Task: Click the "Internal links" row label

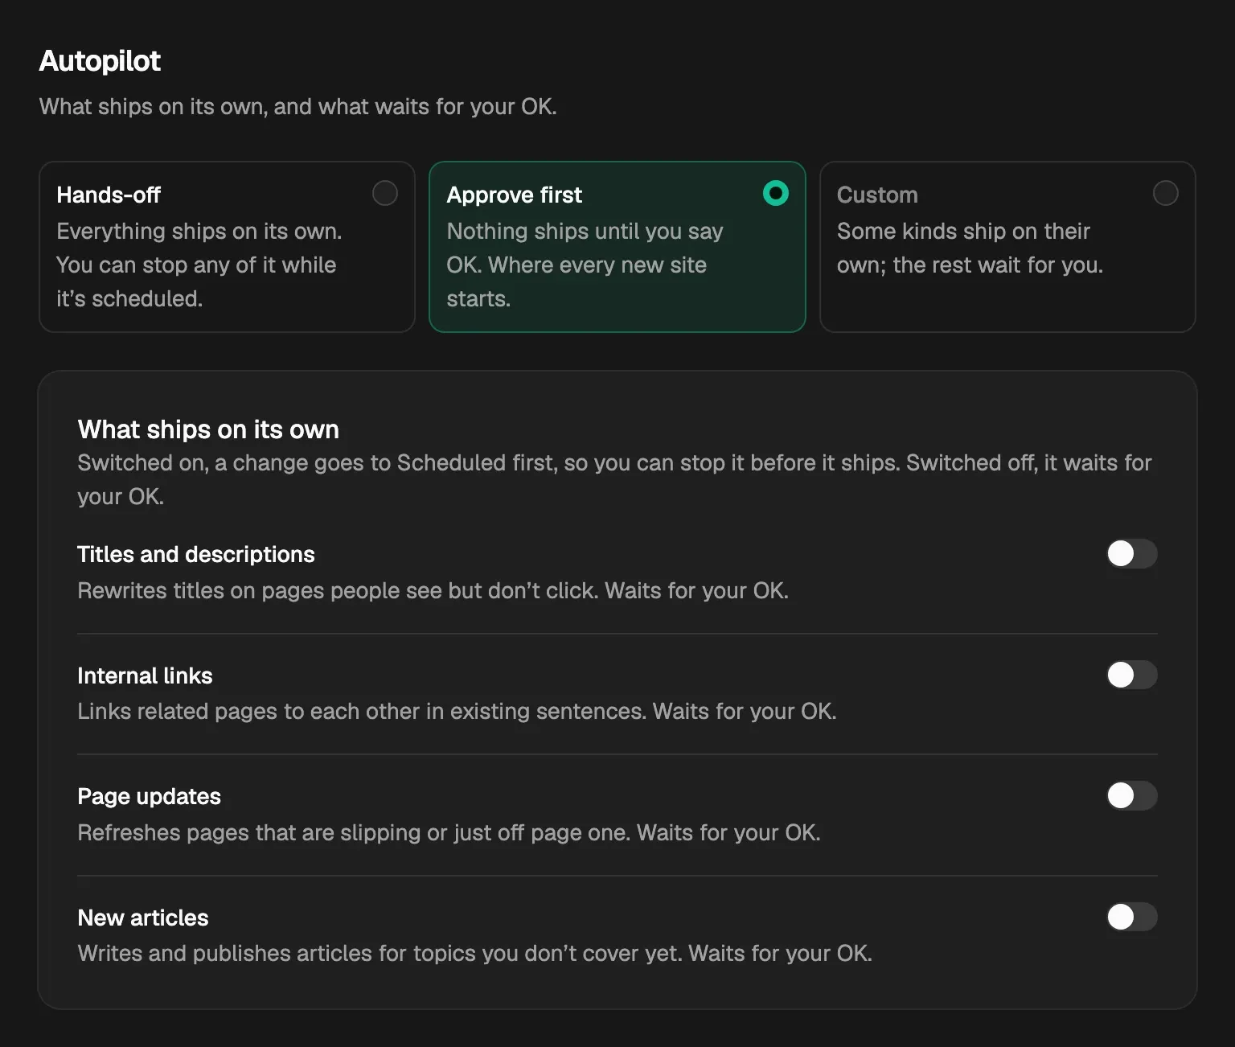Action: tap(145, 675)
